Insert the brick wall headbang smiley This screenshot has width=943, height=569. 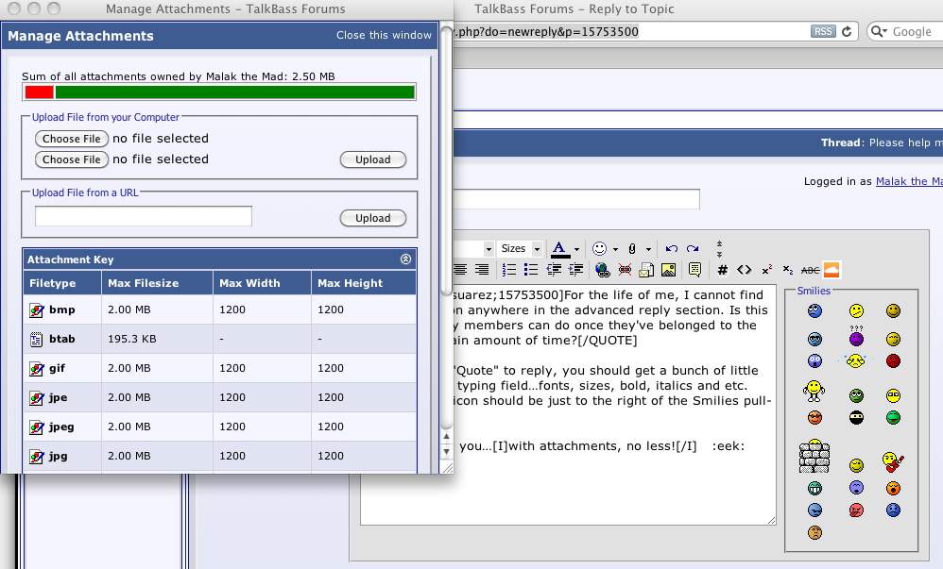(x=814, y=457)
